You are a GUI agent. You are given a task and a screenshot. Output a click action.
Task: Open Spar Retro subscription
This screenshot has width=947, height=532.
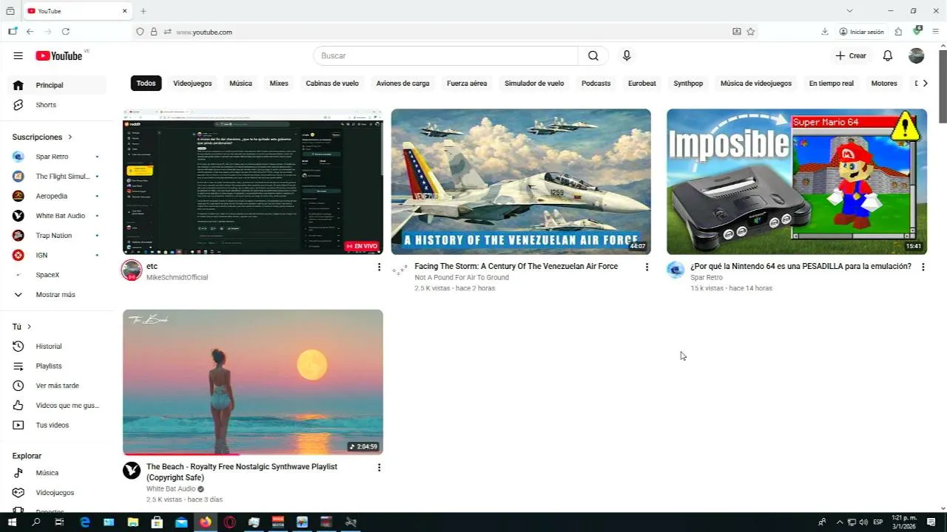click(x=56, y=157)
